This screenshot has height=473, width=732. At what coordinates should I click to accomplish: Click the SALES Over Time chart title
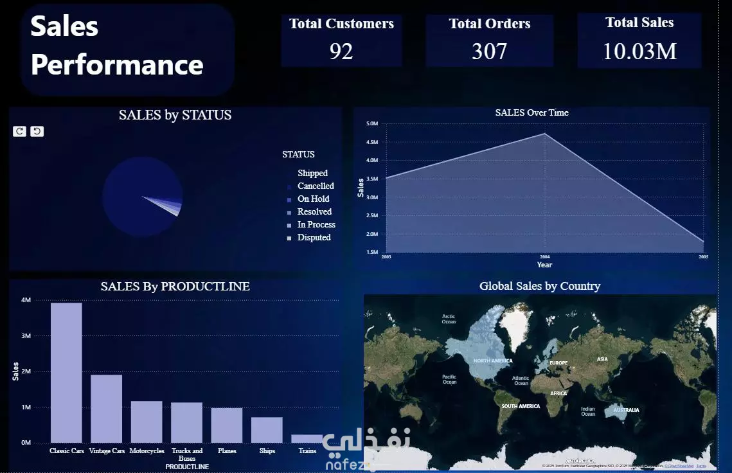[x=531, y=112]
